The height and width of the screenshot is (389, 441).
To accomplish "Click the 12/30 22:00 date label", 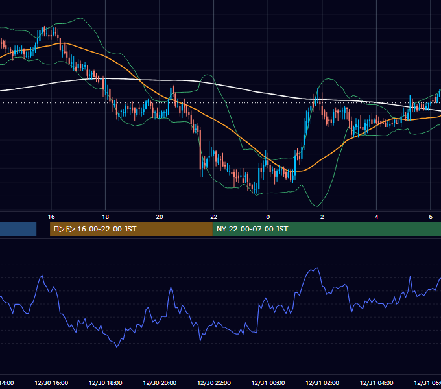I will 214,383.
